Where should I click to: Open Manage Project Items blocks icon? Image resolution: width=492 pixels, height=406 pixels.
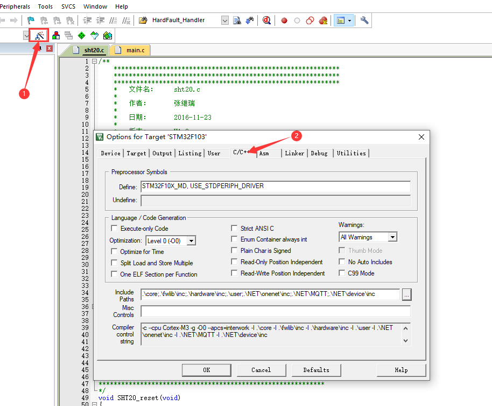(56, 36)
